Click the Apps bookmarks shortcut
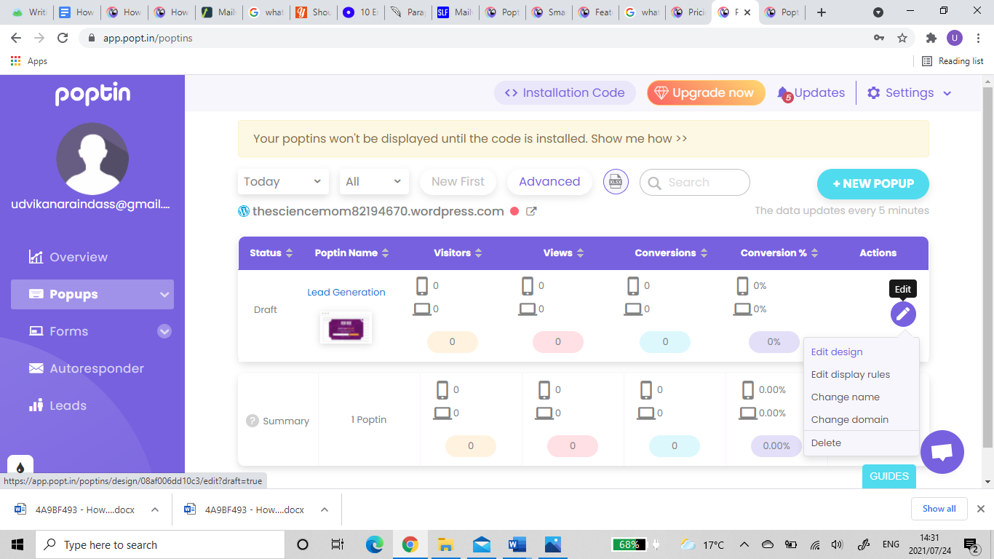The width and height of the screenshot is (994, 559). (29, 61)
